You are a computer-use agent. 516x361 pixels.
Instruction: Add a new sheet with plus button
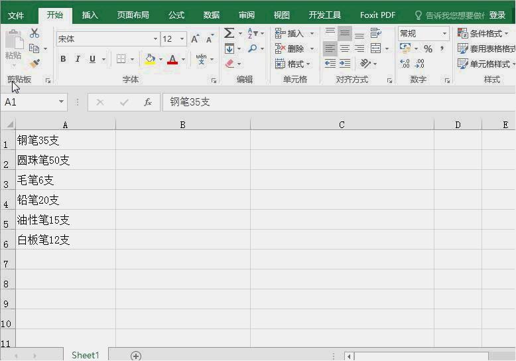135,356
